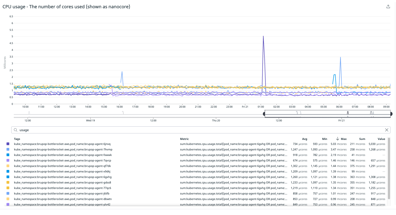Click the 1,302 µcores Avg value
The image size is (396, 215).
(299, 166)
